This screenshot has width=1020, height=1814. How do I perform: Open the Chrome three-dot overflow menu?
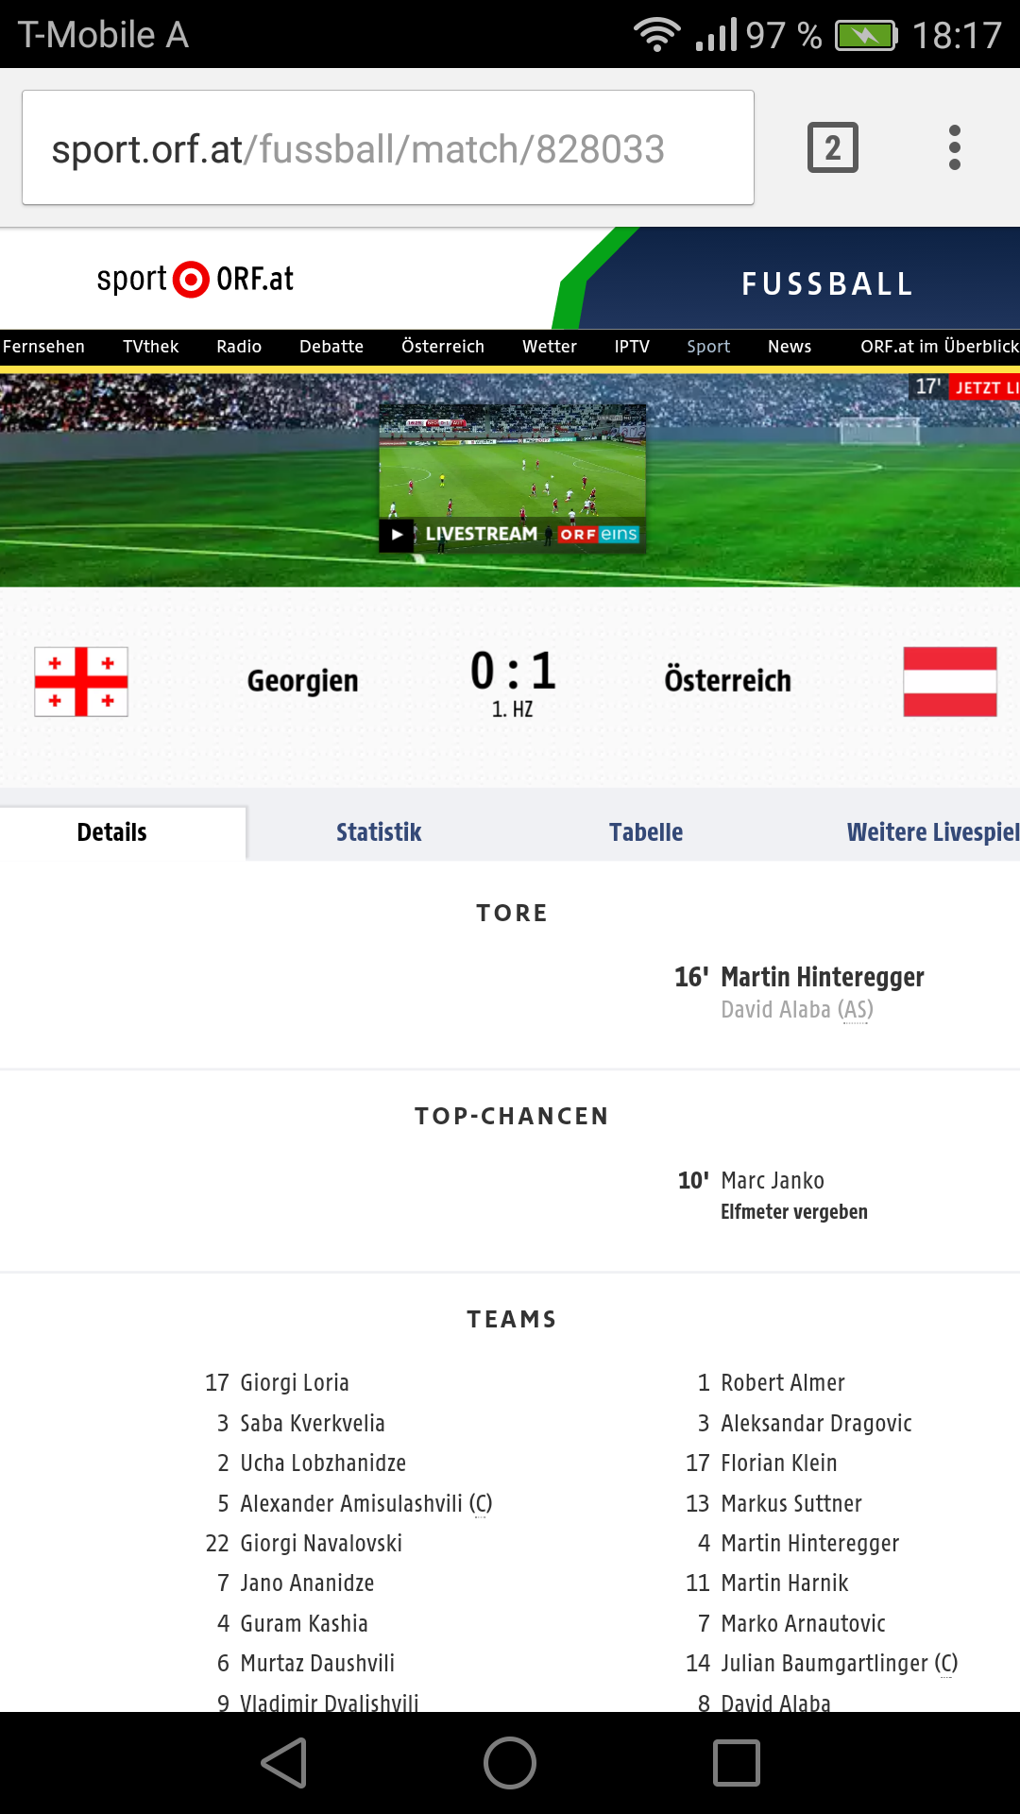(954, 147)
